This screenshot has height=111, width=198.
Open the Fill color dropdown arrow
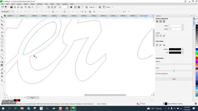[183, 53]
